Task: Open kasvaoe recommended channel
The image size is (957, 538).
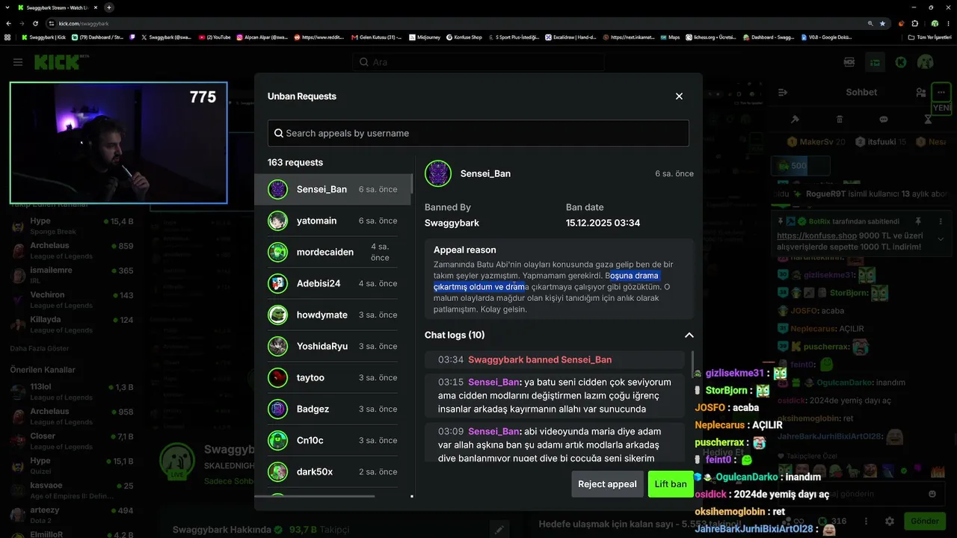Action: (72, 490)
